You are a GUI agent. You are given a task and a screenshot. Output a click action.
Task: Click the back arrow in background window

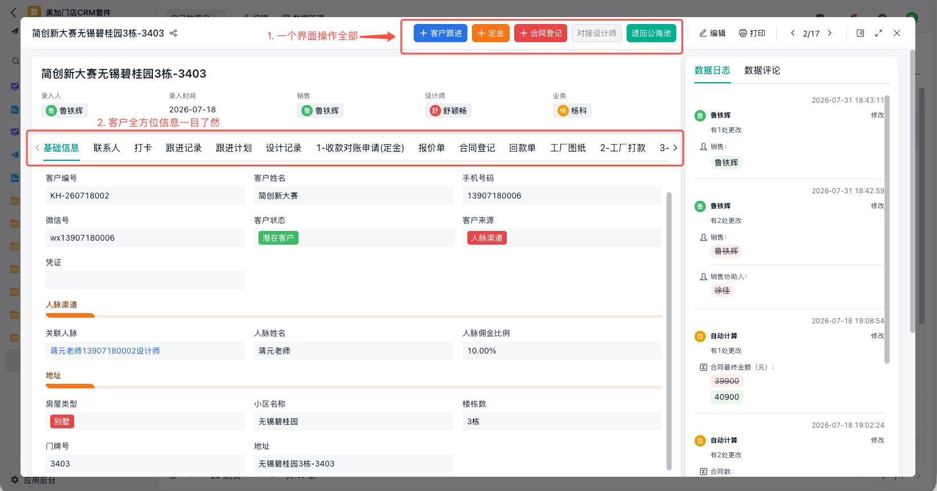click(14, 12)
